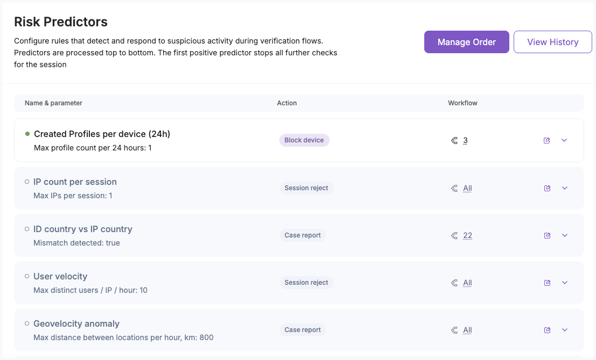
Task: Click Case report tag for Geovelocity anomaly
Action: tap(303, 330)
